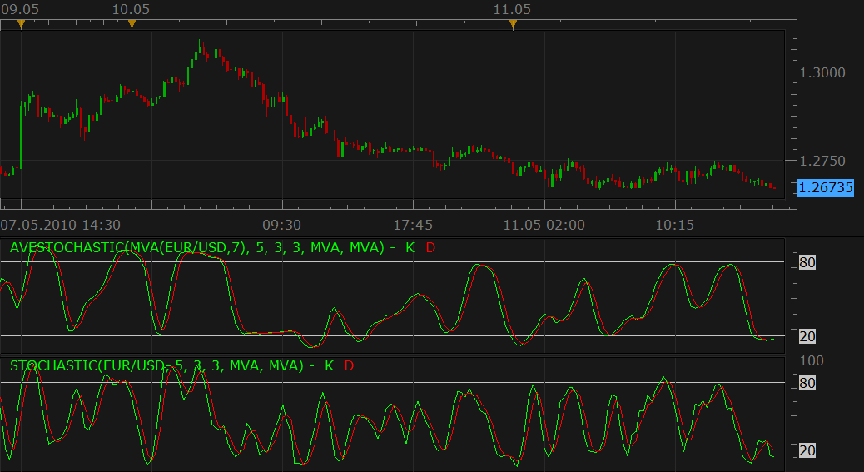Click the AVESTOCHASTIC indicator title label
The image size is (864, 472).
point(196,248)
